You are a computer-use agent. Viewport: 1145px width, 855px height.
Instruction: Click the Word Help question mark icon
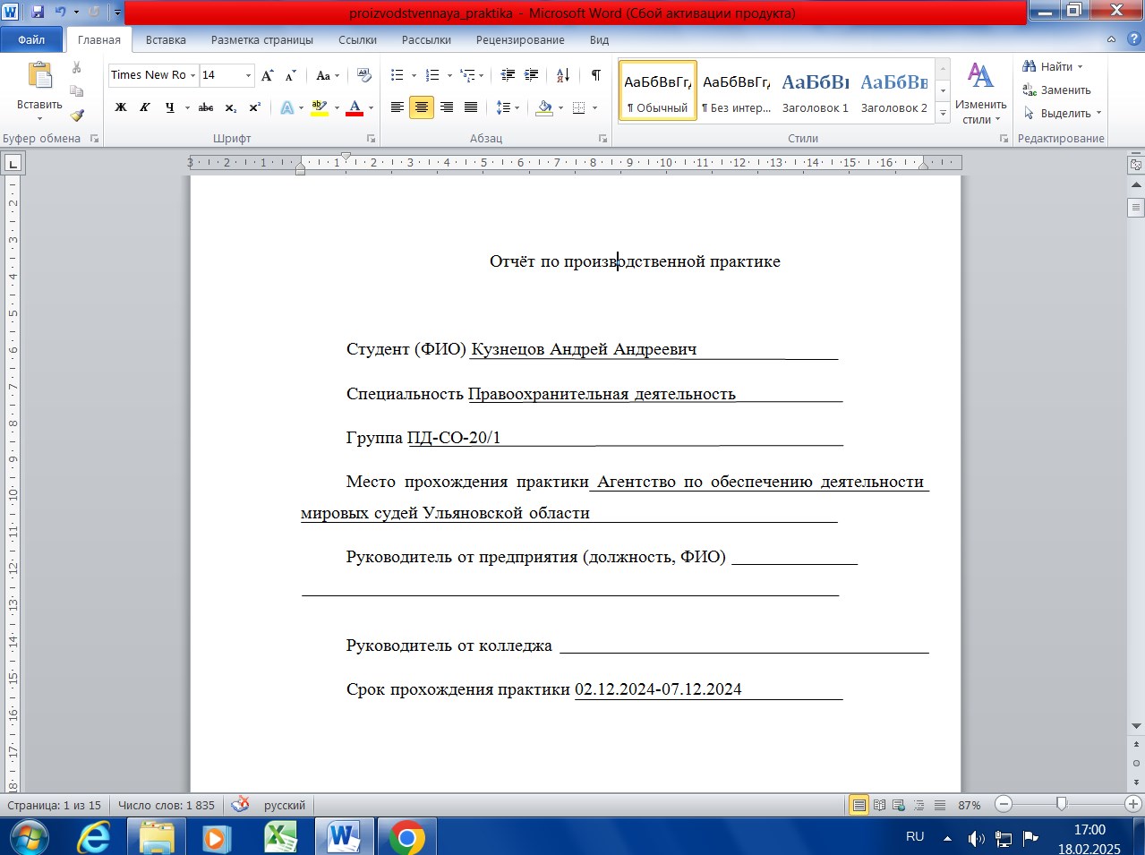click(x=1135, y=39)
